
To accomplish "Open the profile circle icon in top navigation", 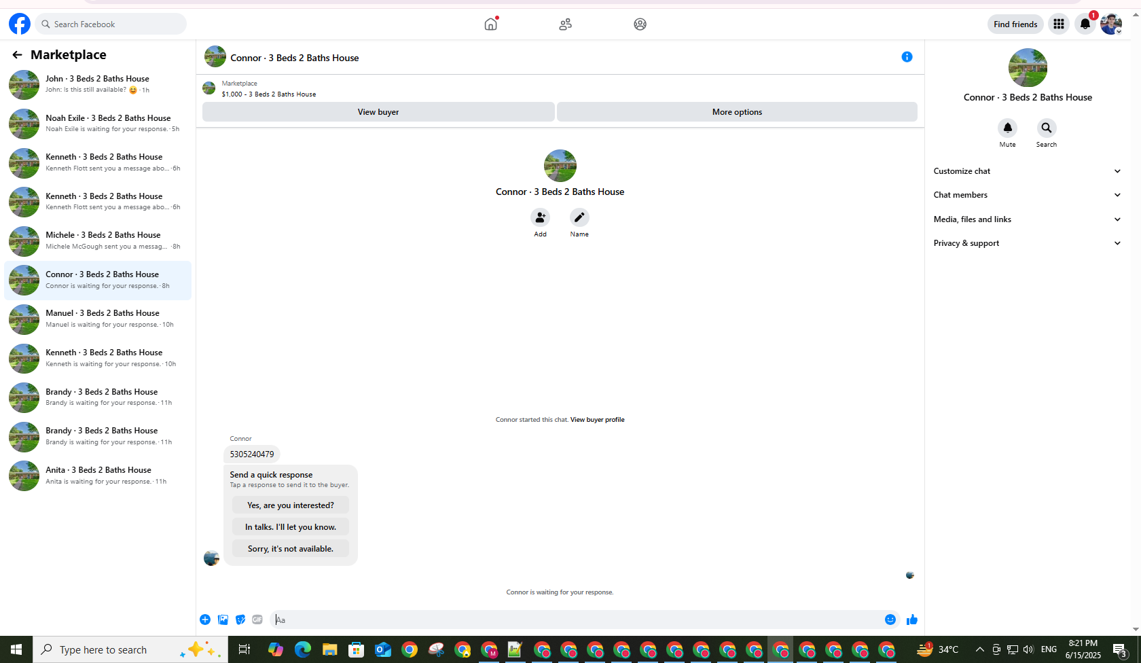I will pyautogui.click(x=640, y=24).
